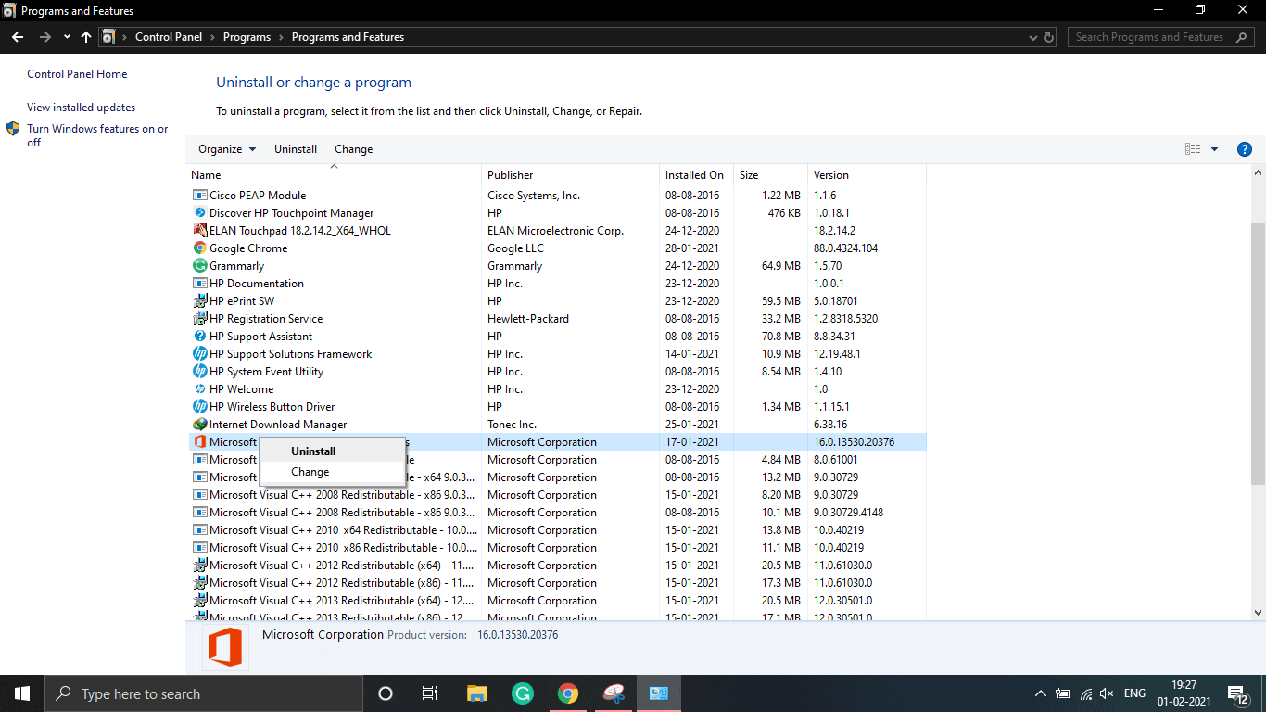Open the Help question mark icon
This screenshot has width=1266, height=712.
click(x=1245, y=149)
